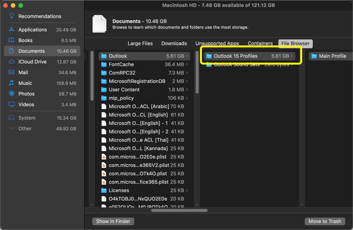
Task: Click the FontCache folder icon
Action: click(x=104, y=65)
